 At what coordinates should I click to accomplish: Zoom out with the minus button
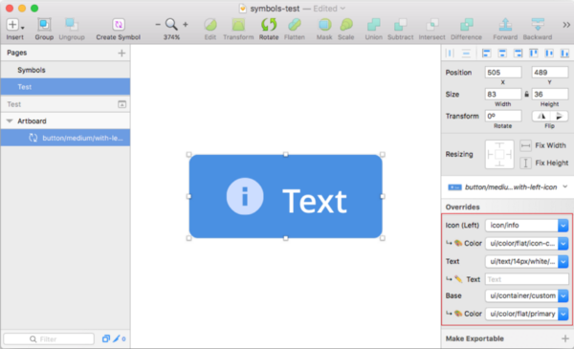(x=158, y=25)
